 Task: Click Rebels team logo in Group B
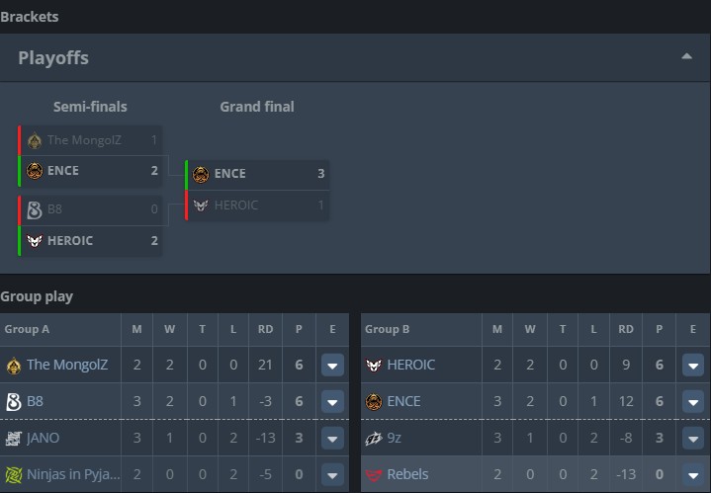[x=374, y=474]
